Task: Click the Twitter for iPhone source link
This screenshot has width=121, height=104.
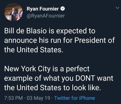Action: (x=75, y=98)
